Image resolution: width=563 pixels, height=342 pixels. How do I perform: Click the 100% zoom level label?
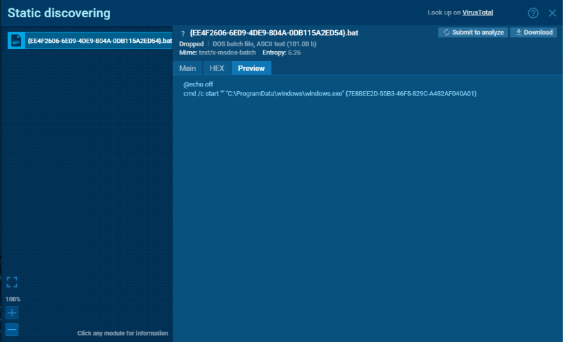point(13,299)
